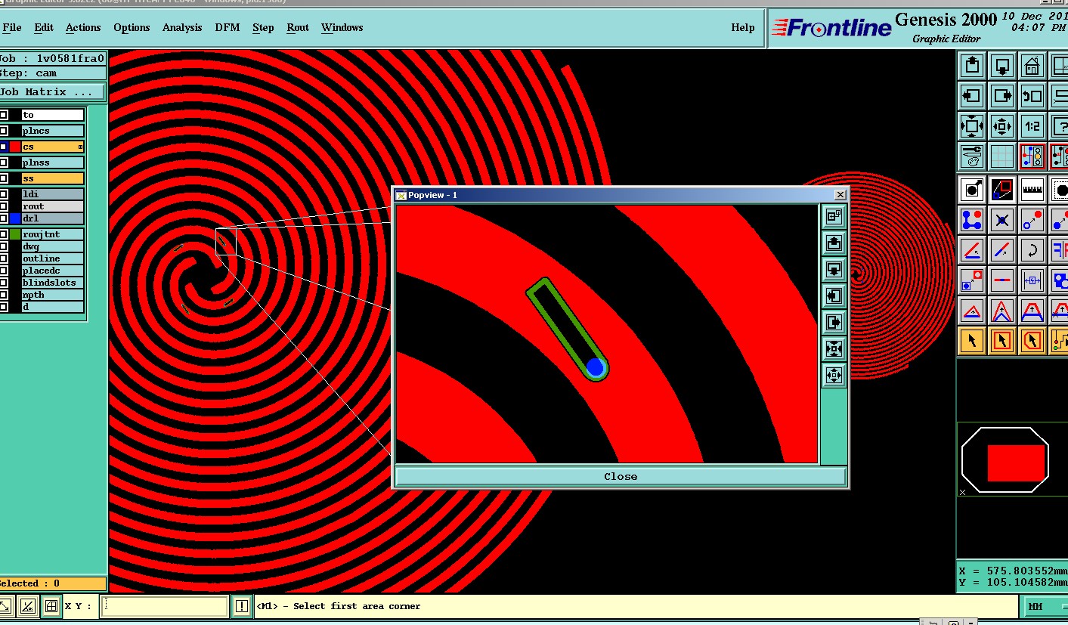Image resolution: width=1068 pixels, height=625 pixels.
Task: Click the red-bordered traffic light layers icon
Action: click(1032, 156)
